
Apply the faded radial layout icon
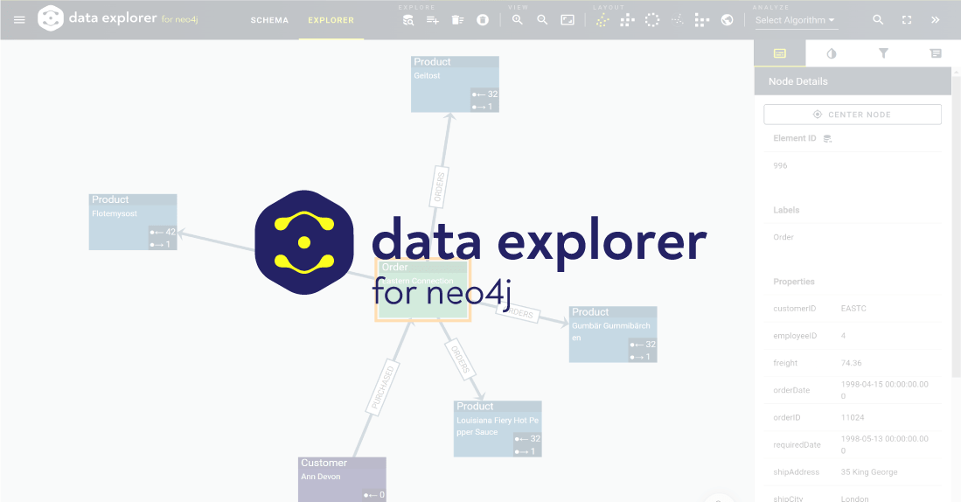click(677, 20)
